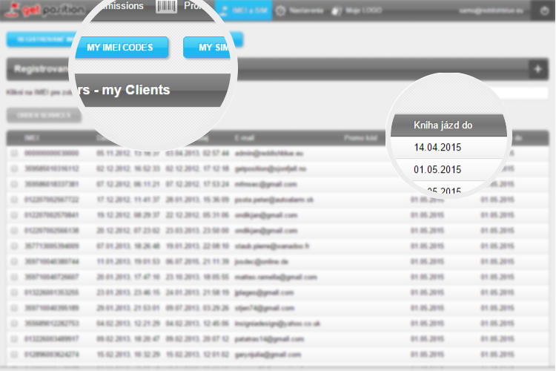Click the getposition@sjonfjell.no email cell
The height and width of the screenshot is (371, 556).
pyautogui.click(x=270, y=168)
